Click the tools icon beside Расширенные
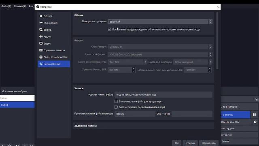Image resolution: width=259 pixels, height=146 pixels. coord(41,64)
